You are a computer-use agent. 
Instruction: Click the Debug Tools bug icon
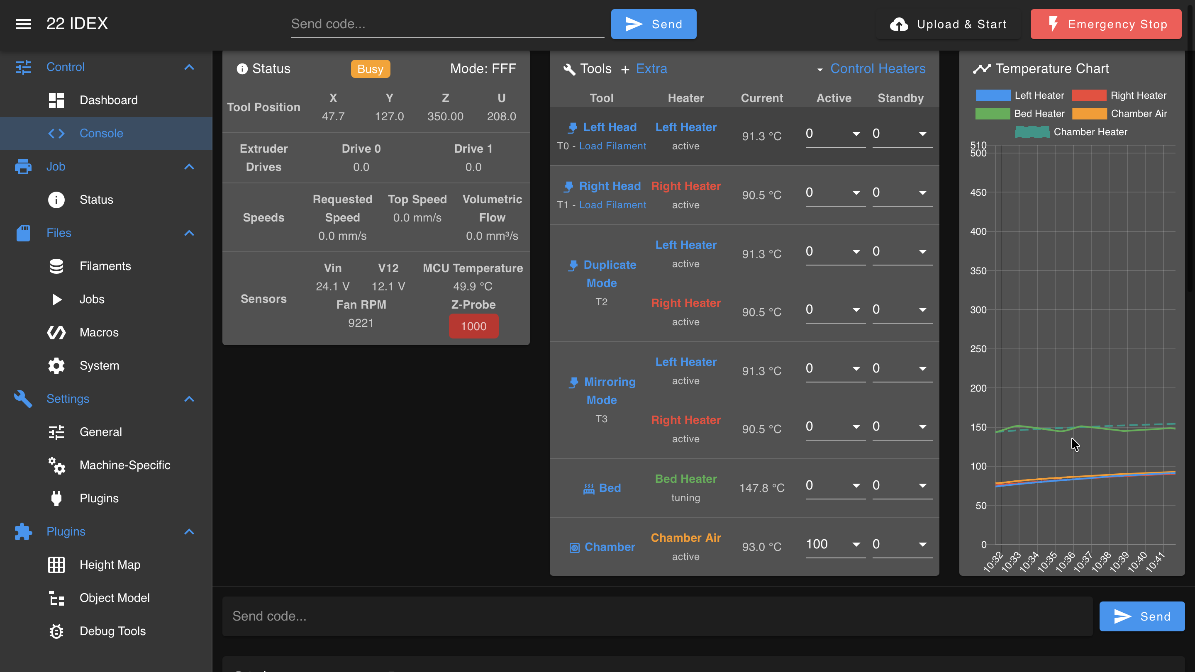point(56,631)
